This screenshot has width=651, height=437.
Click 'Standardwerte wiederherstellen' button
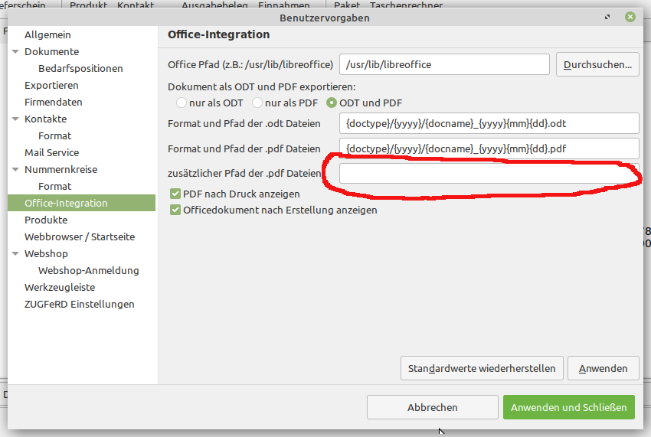(x=482, y=368)
